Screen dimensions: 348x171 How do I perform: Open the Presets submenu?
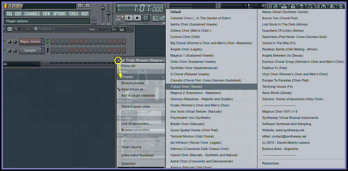point(141,77)
